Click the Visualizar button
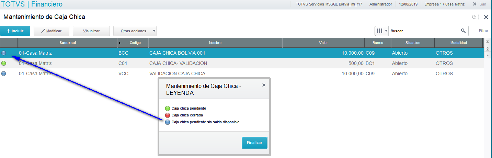 [91, 31]
